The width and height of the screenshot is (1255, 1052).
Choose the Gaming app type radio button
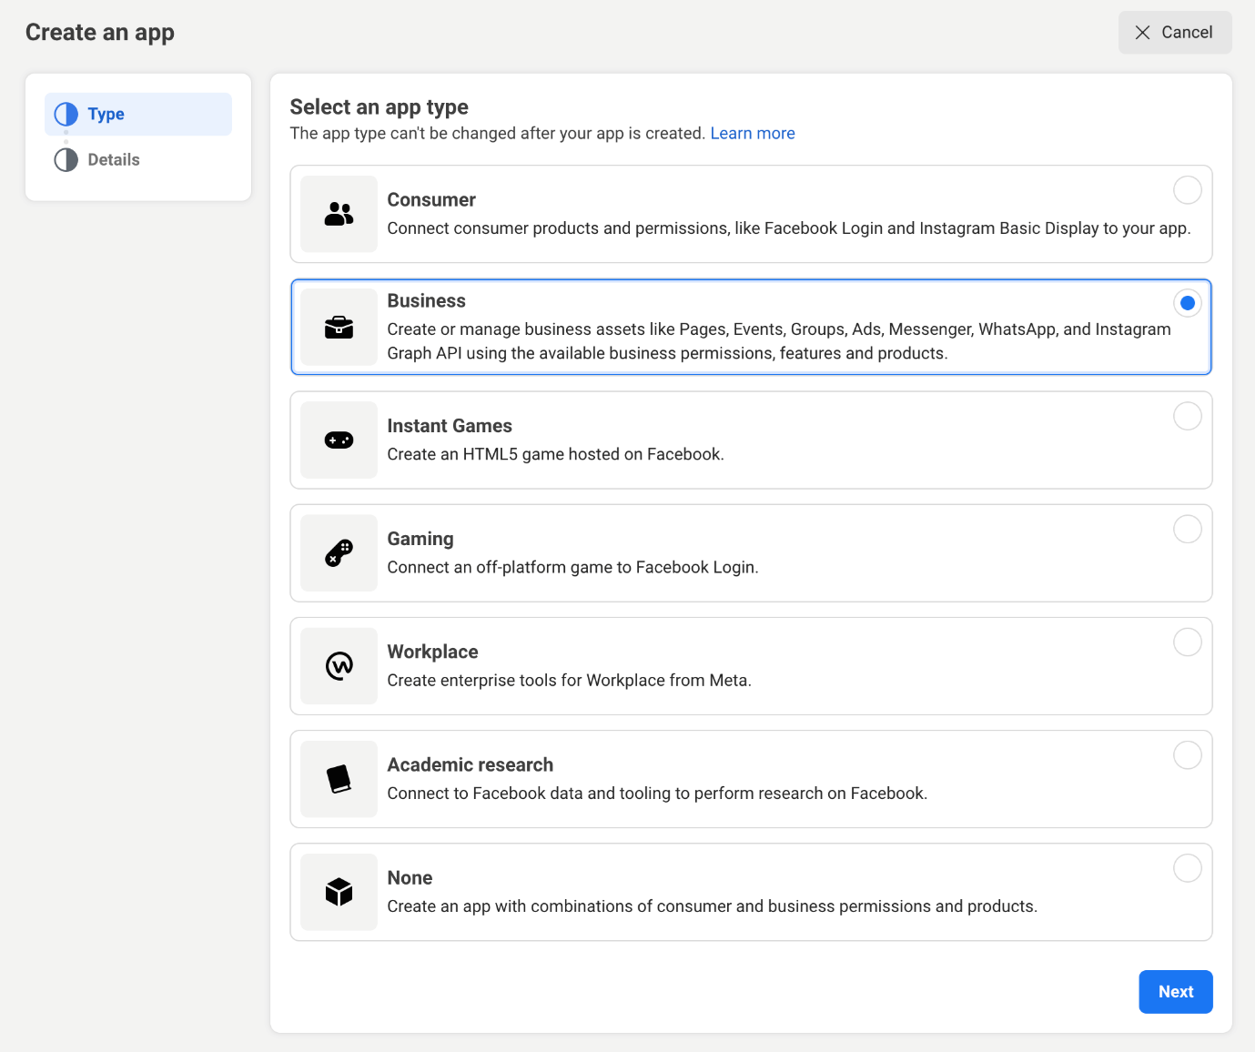click(x=1187, y=529)
